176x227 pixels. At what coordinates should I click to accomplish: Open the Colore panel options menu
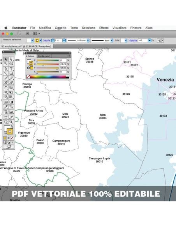pos(69,56)
